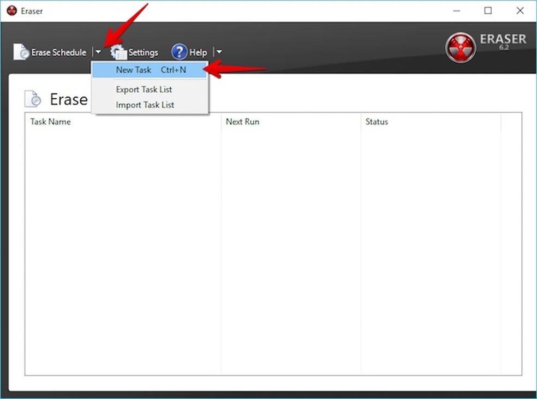Click the Help toolbar label
Image resolution: width=537 pixels, height=399 pixels.
[x=198, y=52]
